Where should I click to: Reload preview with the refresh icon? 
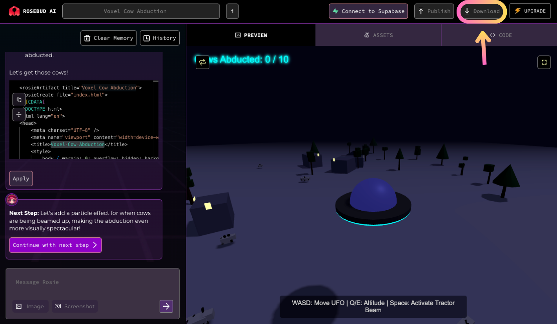[202, 62]
